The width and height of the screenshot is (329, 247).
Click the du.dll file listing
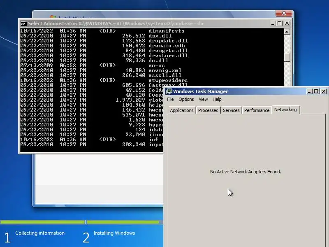[x=158, y=61]
